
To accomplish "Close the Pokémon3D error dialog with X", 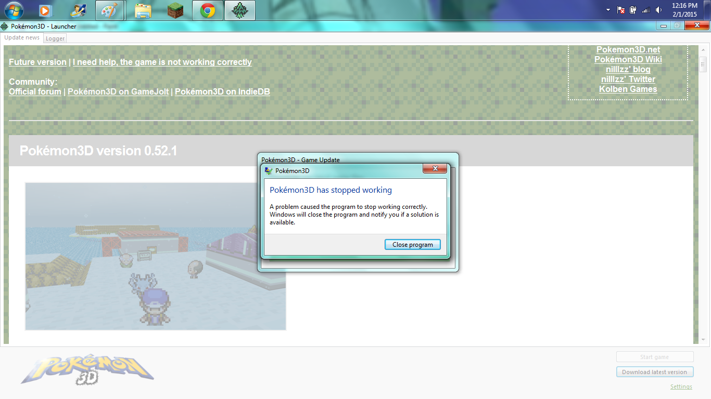I will (x=435, y=169).
